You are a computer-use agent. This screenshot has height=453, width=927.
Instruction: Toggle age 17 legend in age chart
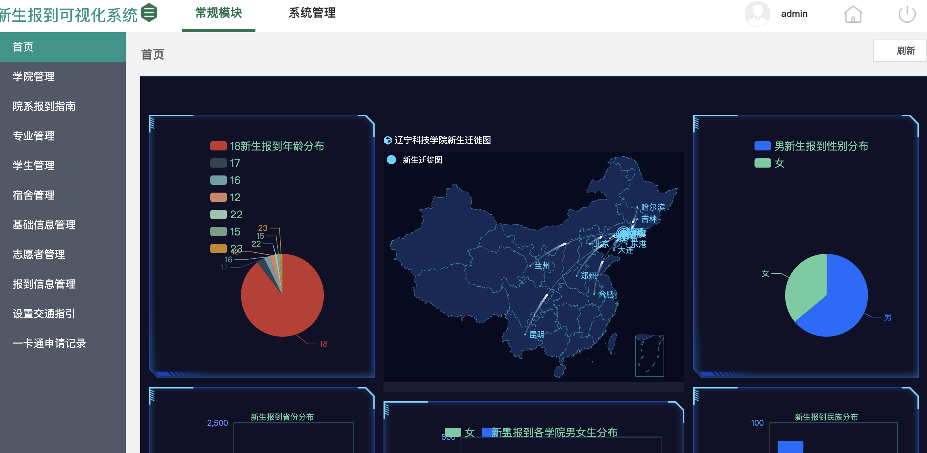point(219,163)
